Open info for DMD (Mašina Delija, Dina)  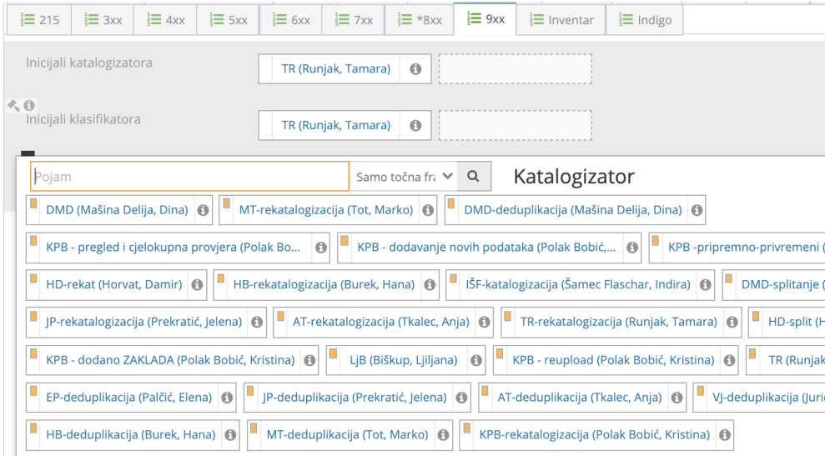click(203, 210)
